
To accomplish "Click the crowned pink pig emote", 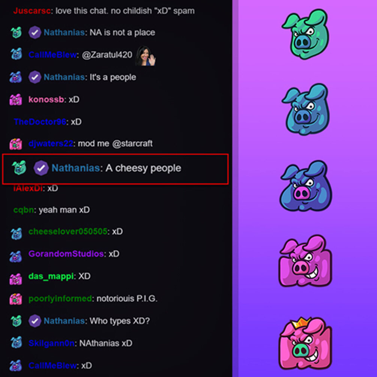I will coord(305,343).
